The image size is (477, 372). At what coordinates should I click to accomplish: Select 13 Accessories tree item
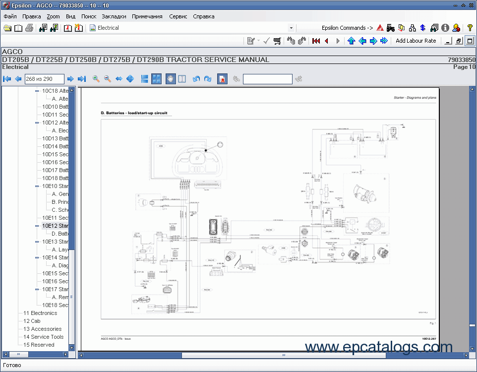(42, 329)
